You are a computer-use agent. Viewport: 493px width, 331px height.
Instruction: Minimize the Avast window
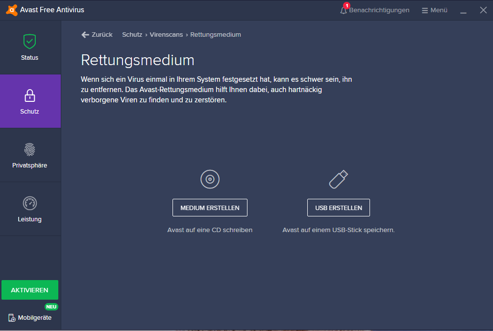pos(463,13)
